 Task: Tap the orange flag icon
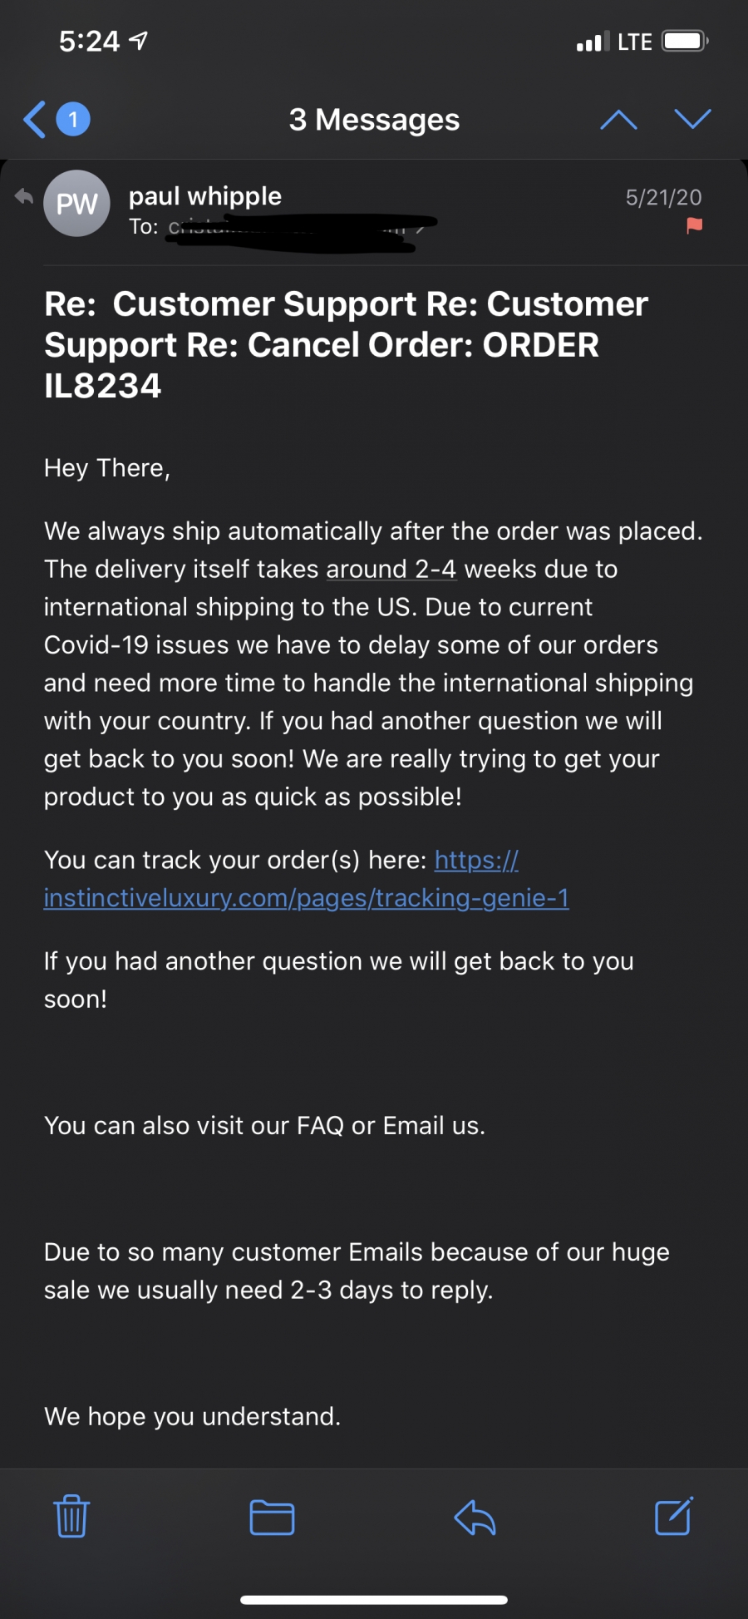tap(695, 225)
